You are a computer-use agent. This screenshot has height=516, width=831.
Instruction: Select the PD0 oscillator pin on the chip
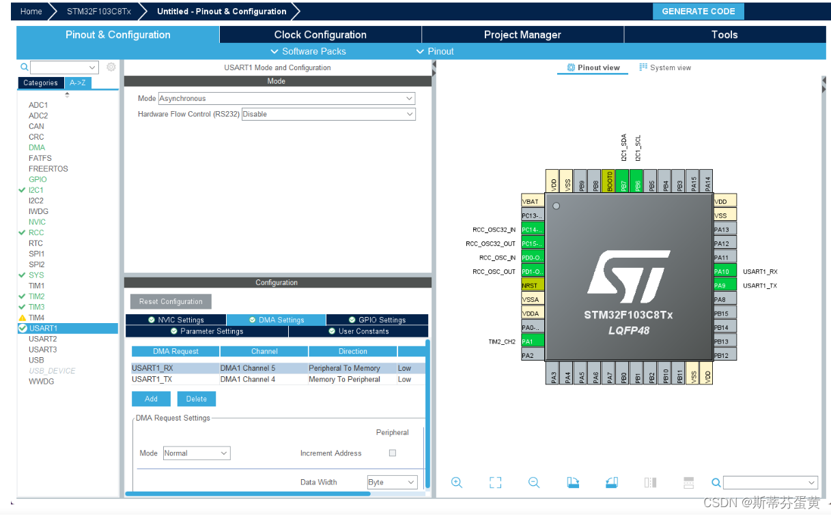point(533,258)
